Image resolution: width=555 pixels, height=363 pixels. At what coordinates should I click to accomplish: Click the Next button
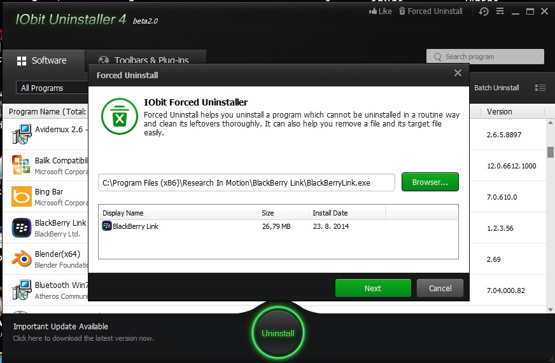pos(373,288)
